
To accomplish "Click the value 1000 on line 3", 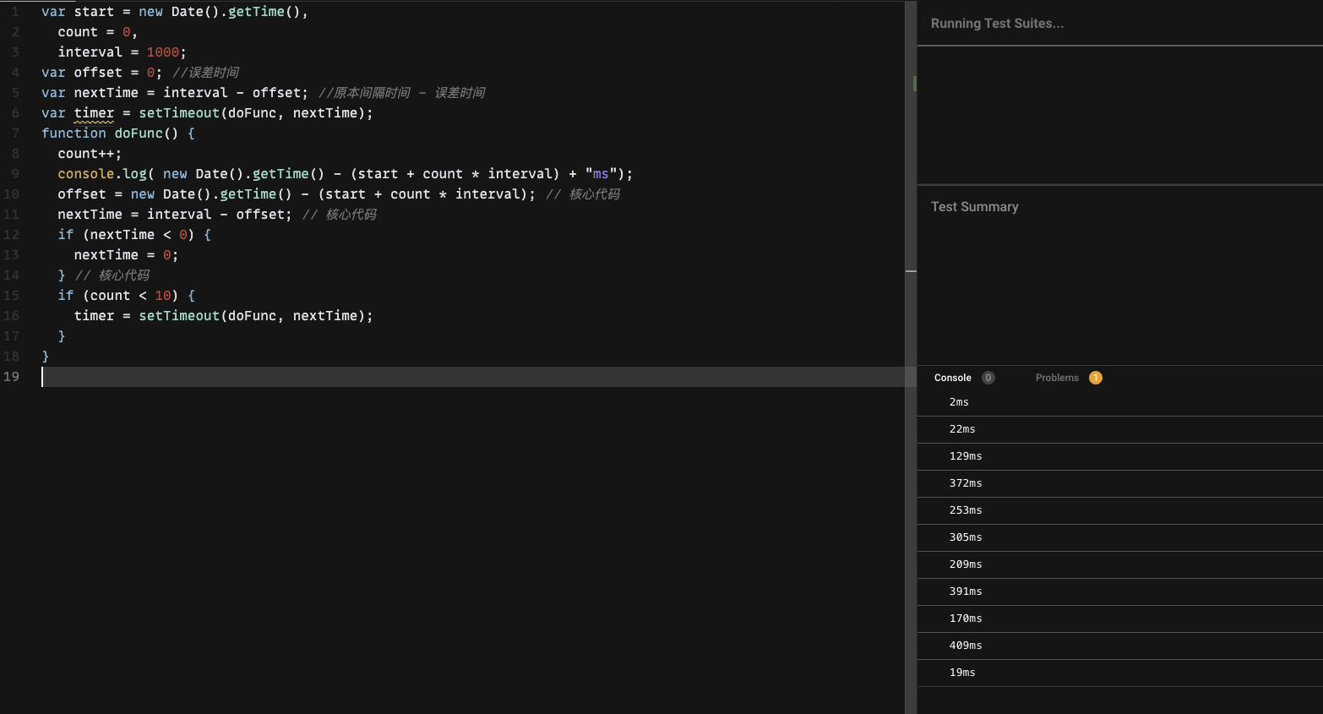I will point(163,52).
